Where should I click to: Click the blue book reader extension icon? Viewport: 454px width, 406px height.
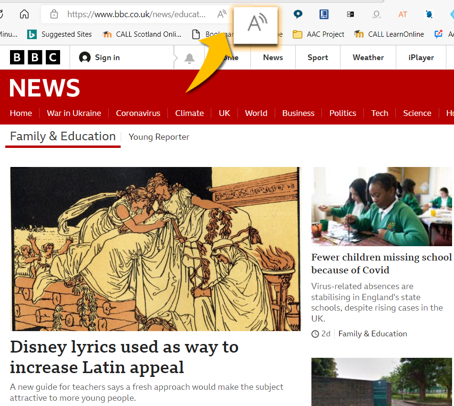[x=324, y=14]
